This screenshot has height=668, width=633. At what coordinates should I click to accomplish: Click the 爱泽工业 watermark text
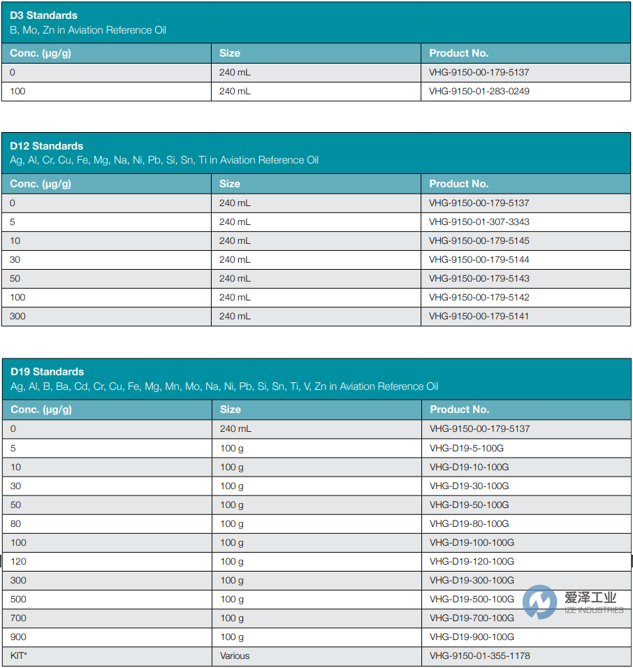click(590, 597)
